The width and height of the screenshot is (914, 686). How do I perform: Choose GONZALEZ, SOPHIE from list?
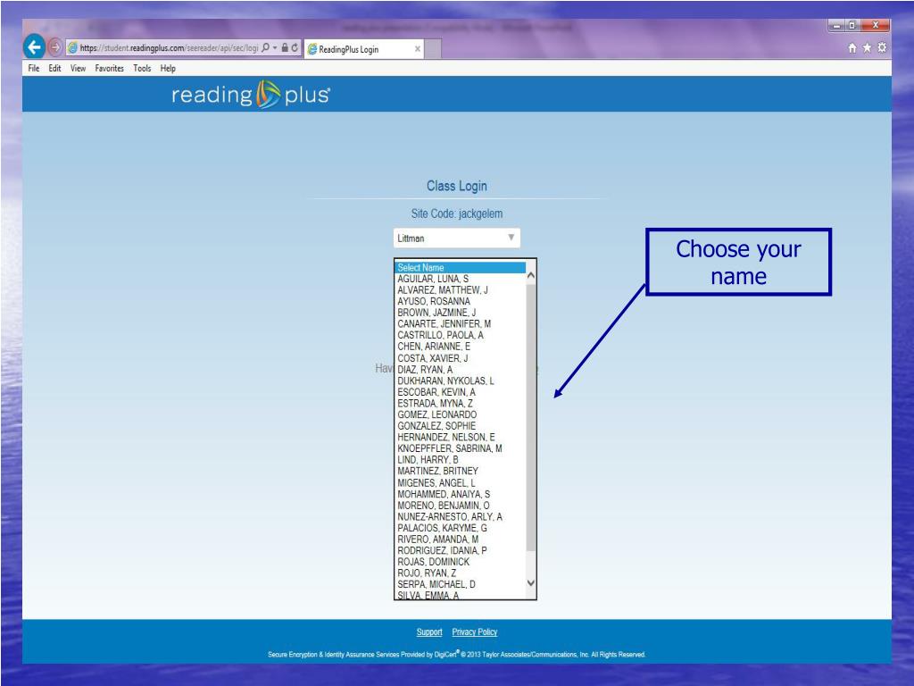pos(460,426)
